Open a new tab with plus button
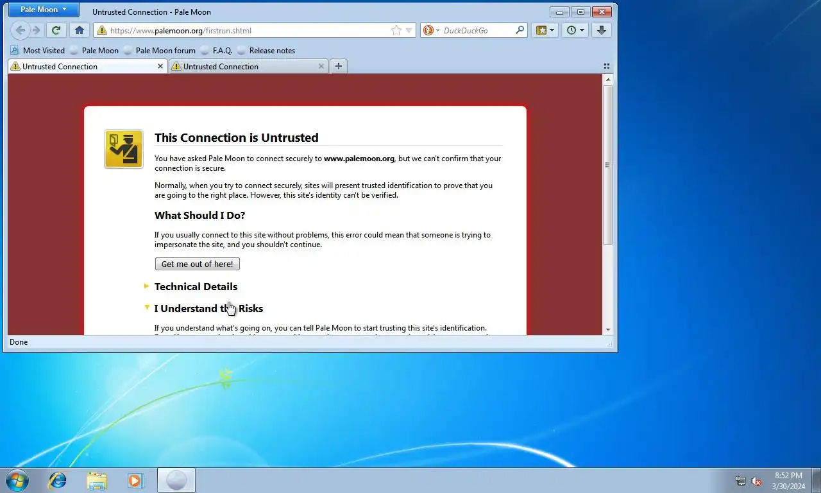The height and width of the screenshot is (493, 821). (x=339, y=66)
